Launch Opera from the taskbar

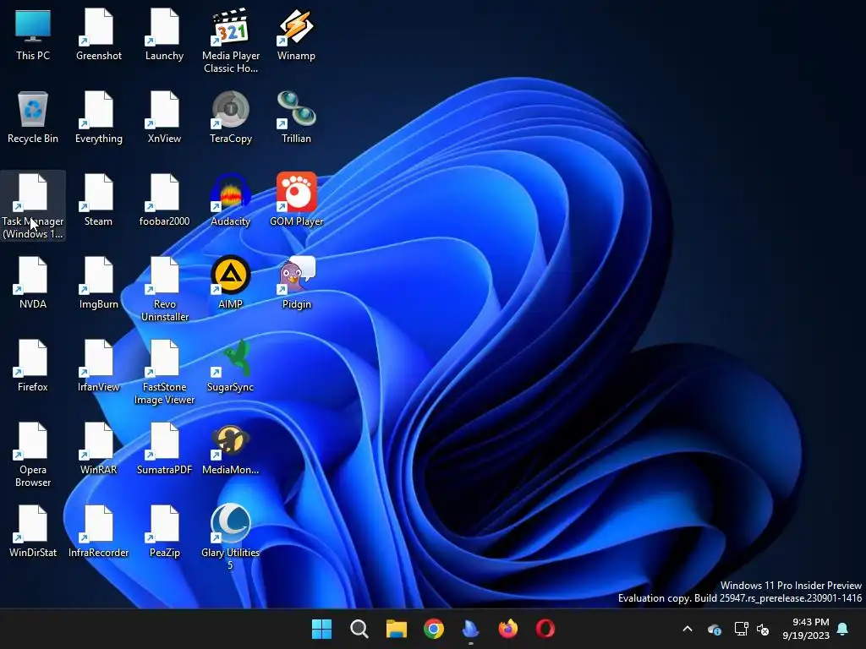coord(545,629)
